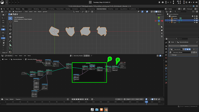The height and width of the screenshot is (112, 199).
Task: Hide the Cube in viewport via eye
Action: [195, 20]
